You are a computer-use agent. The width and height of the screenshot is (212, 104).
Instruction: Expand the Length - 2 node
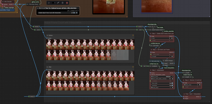coord(184,77)
